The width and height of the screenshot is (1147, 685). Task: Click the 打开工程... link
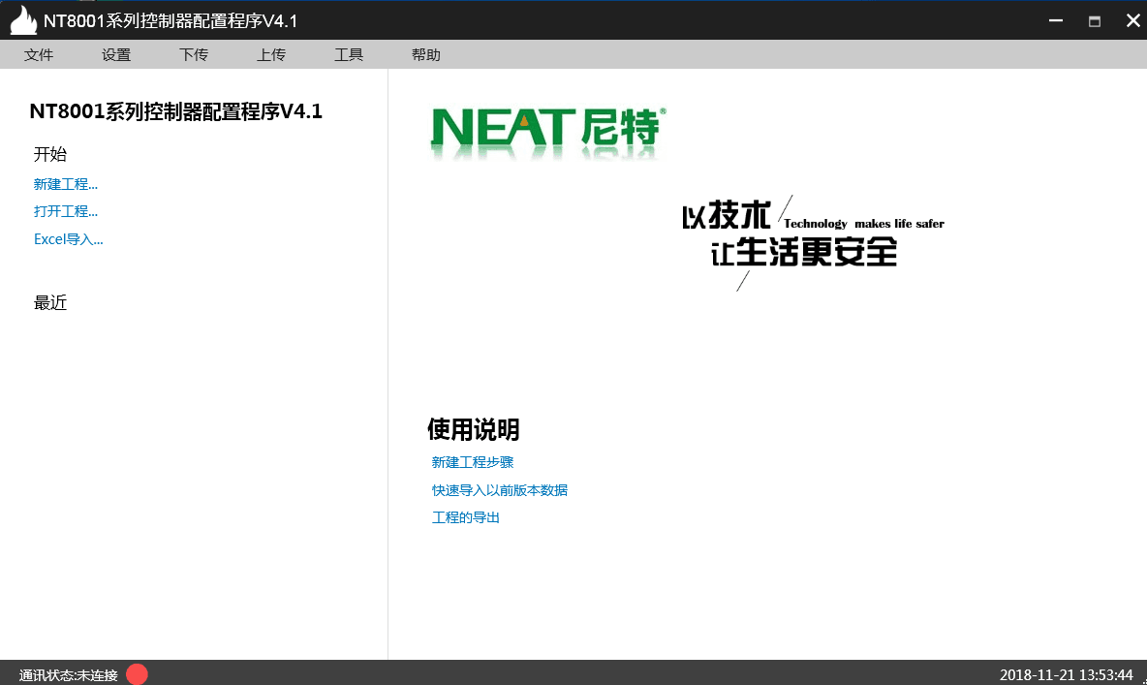pyautogui.click(x=66, y=211)
